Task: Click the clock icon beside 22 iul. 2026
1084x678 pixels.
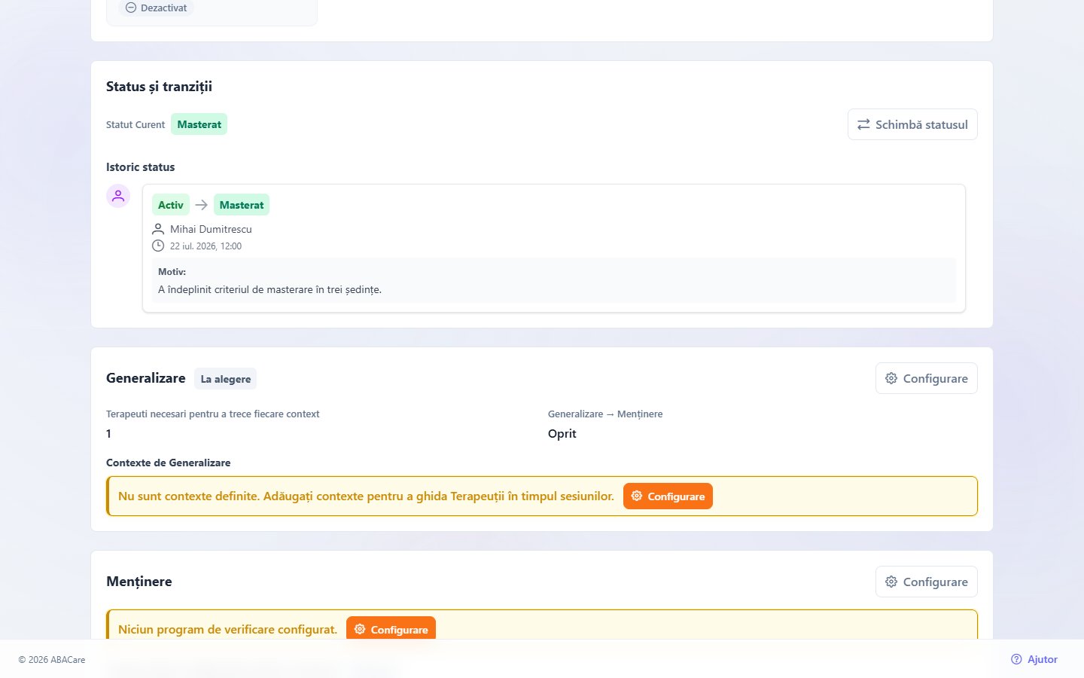Action: (x=158, y=246)
